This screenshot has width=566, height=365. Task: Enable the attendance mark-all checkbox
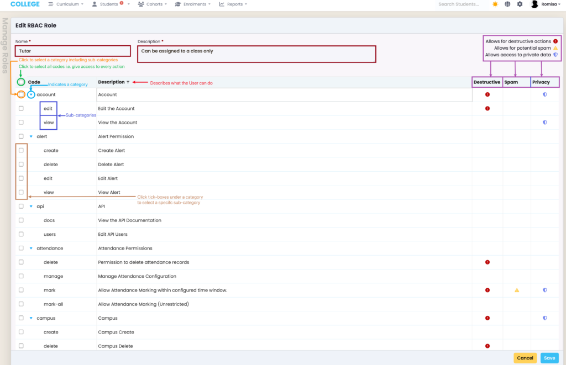(21, 304)
